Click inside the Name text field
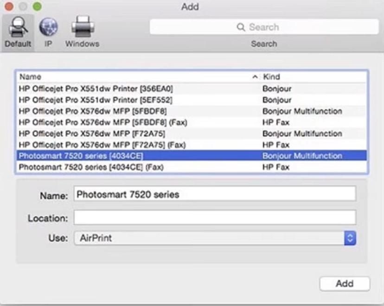384x306 pixels. (209, 195)
